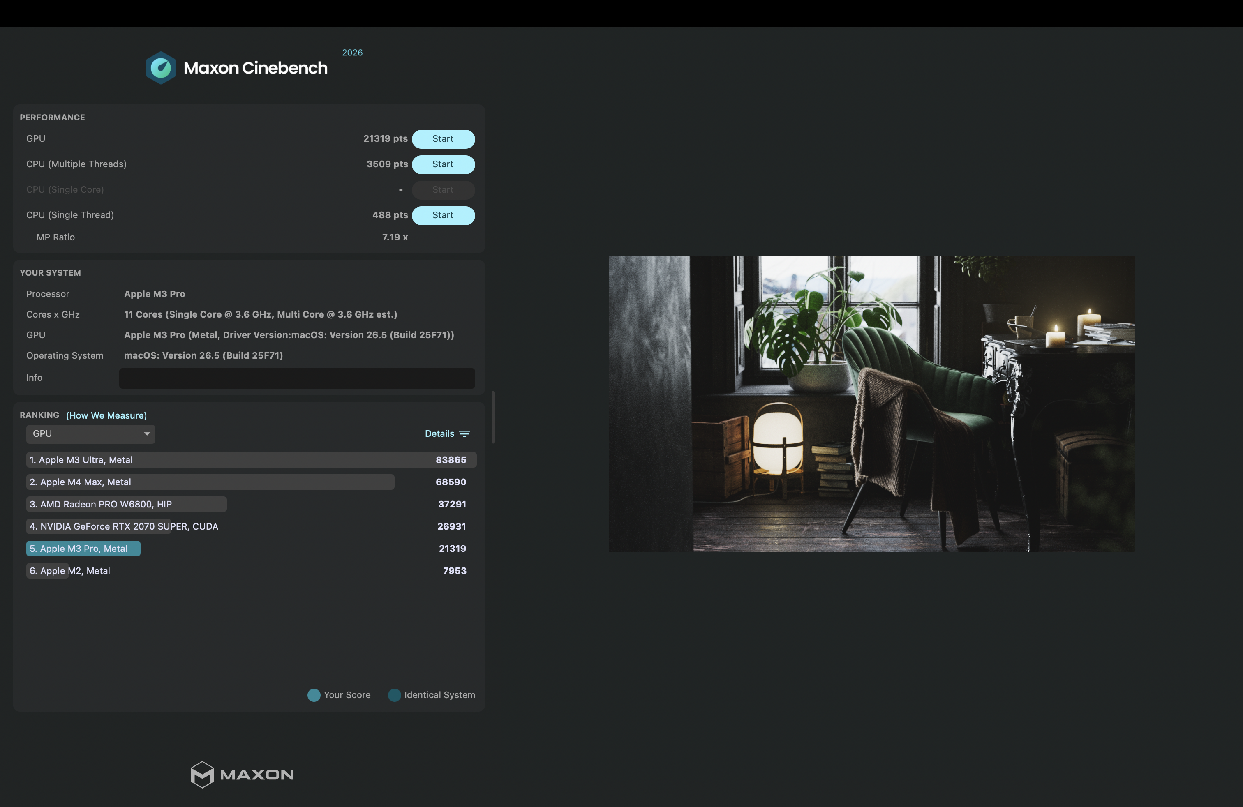The image size is (1243, 807).
Task: Select the Apple M2, Metal ranking row
Action: (251, 571)
